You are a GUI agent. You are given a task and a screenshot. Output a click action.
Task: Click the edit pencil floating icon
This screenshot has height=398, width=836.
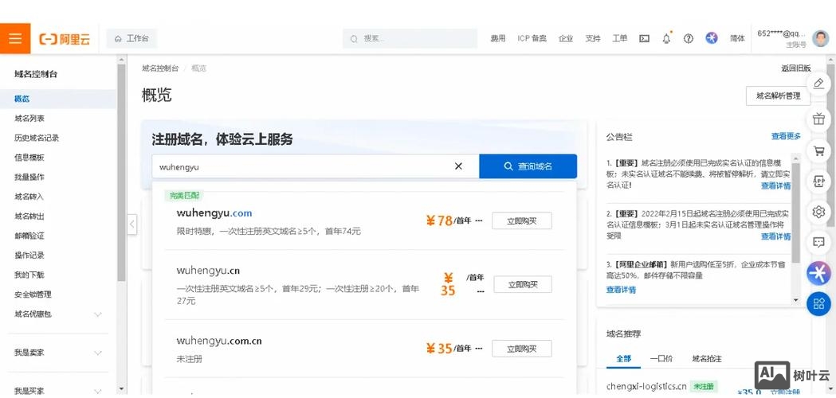[x=818, y=83]
